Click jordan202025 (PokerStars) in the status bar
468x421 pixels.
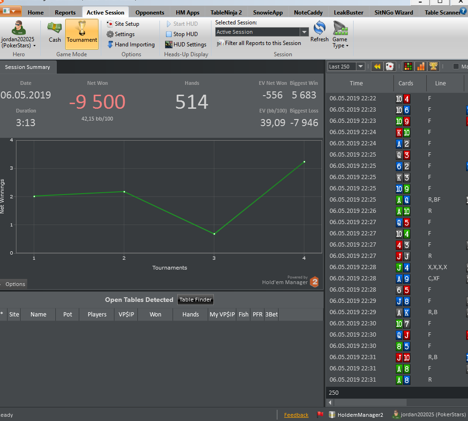click(x=429, y=414)
